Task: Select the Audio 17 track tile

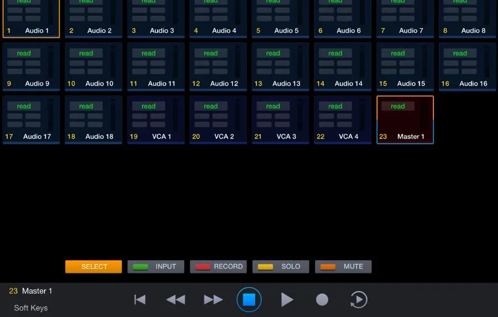Action: click(x=31, y=120)
